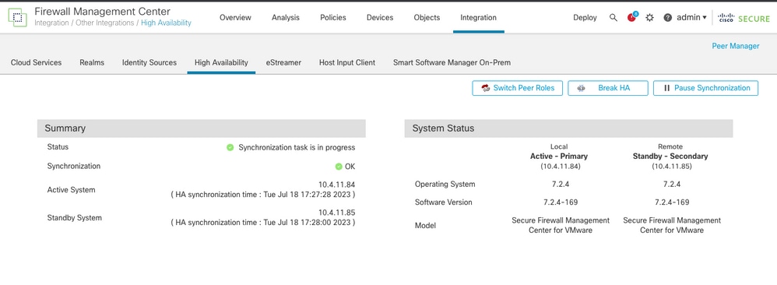Click the Remote peer address (10.4.11.85)

(x=671, y=166)
